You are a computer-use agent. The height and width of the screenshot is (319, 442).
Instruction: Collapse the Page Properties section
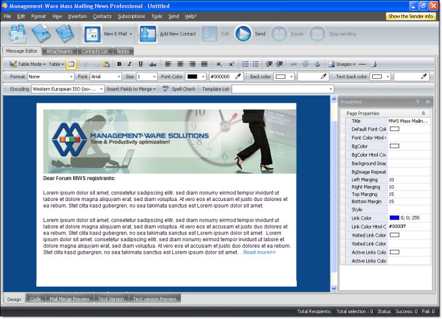tap(423, 113)
